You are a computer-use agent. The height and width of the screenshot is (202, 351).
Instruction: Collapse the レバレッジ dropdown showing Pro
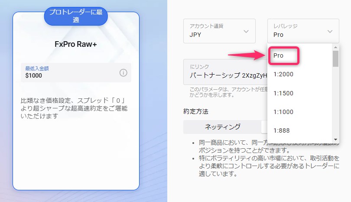pos(303,31)
